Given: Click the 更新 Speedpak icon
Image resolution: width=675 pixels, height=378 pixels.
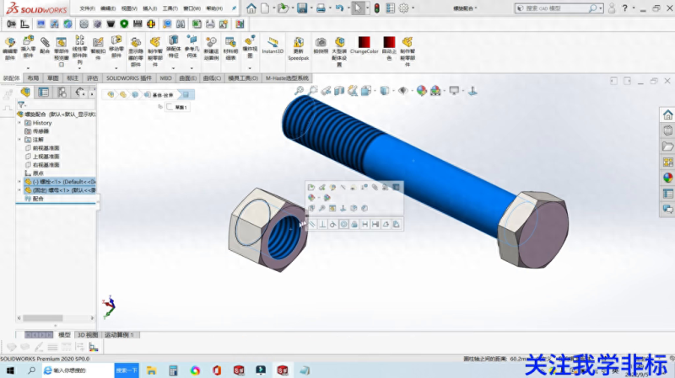Looking at the screenshot, I should [298, 42].
